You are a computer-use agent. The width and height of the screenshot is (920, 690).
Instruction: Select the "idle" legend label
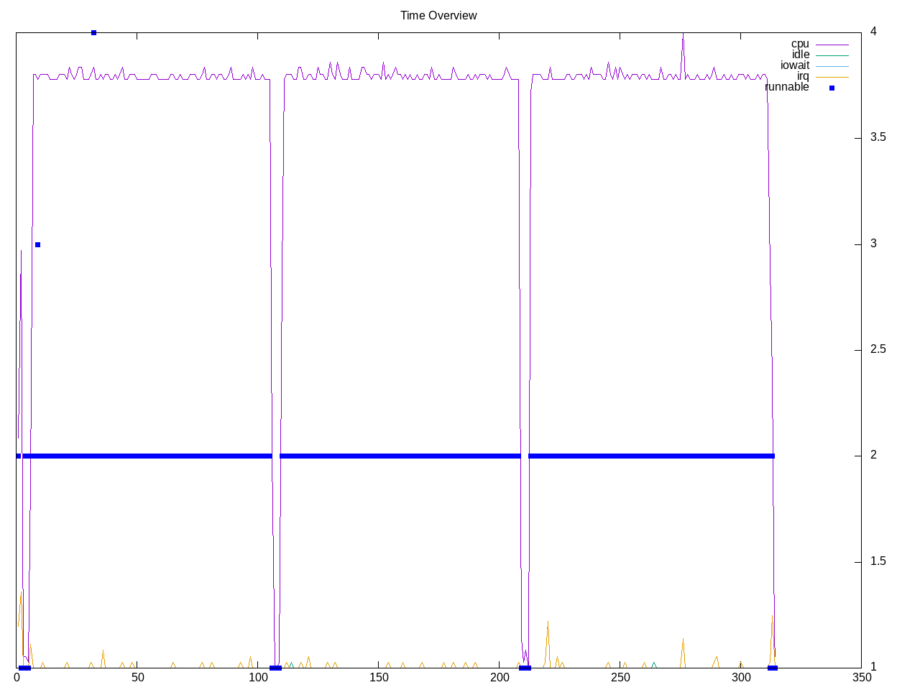800,55
